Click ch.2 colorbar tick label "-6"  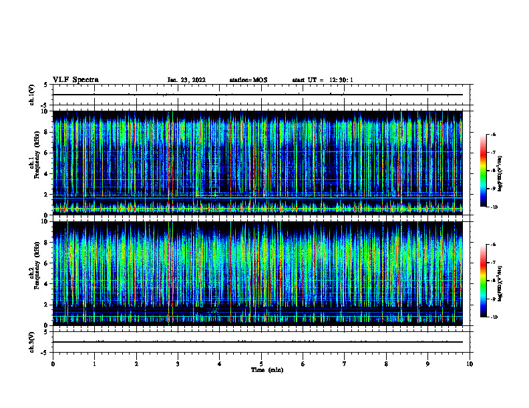pos(493,245)
